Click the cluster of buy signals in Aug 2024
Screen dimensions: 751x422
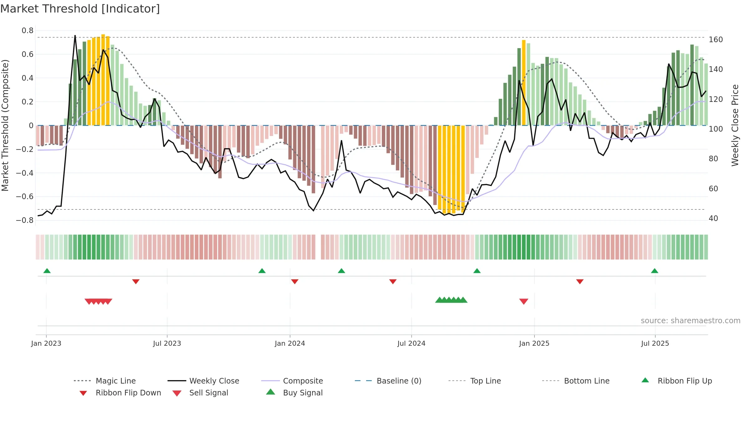pyautogui.click(x=451, y=300)
